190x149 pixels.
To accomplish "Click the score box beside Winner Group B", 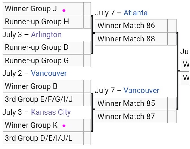I will (87, 86).
